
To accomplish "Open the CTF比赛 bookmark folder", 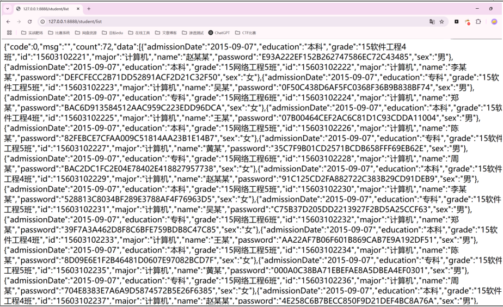I will (246, 33).
